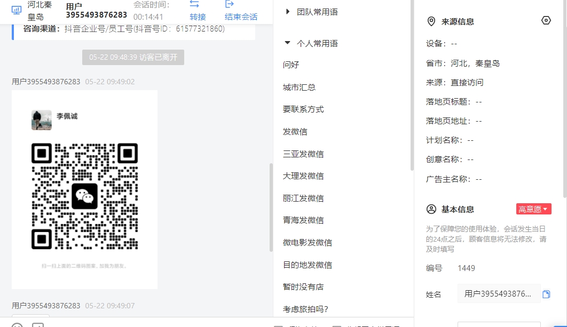Click the 省市: 河北,秦皇岛 row

(463, 63)
